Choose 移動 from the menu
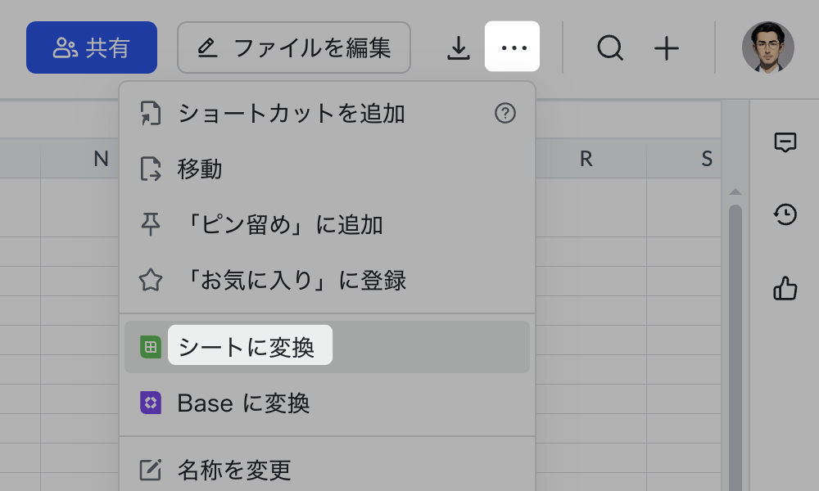The image size is (819, 491). pyautogui.click(x=327, y=169)
